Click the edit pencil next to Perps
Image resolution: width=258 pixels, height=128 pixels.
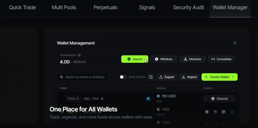coord(77,99)
